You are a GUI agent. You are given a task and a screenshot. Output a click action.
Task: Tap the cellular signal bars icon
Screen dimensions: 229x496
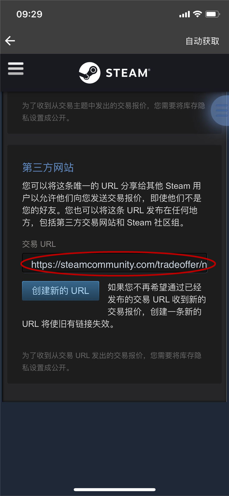point(184,14)
